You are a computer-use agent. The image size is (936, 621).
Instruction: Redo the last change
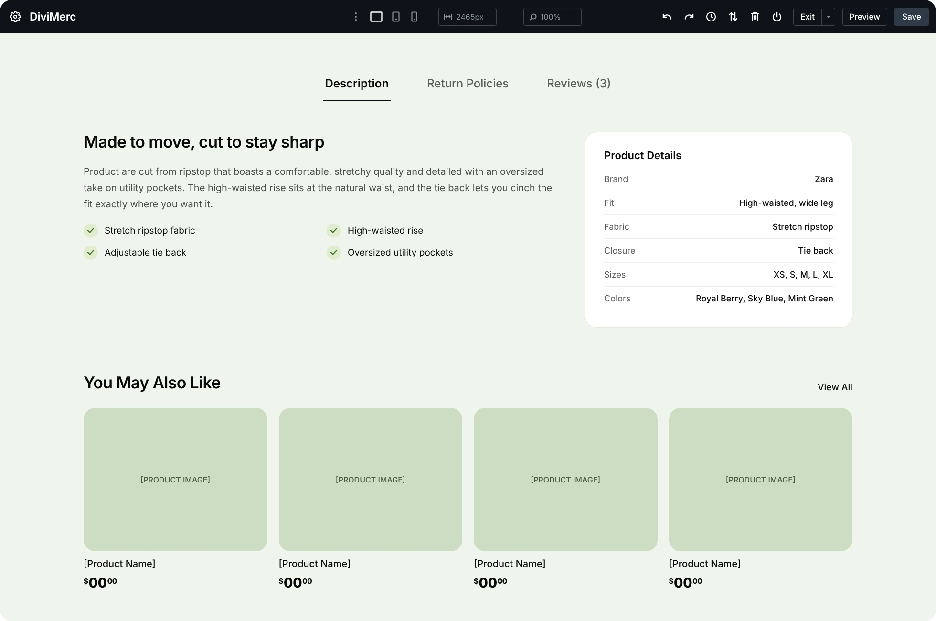click(x=689, y=17)
